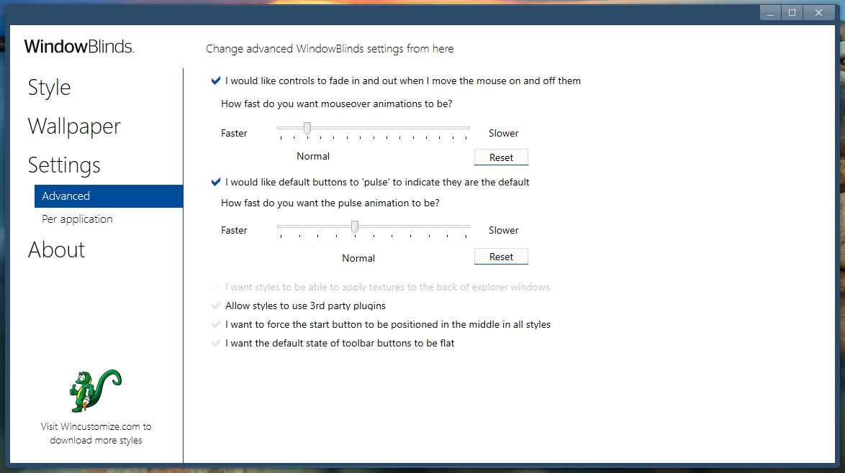The width and height of the screenshot is (845, 473).
Task: Click 'Faster' label of mouseover animation slider
Action: coord(234,133)
